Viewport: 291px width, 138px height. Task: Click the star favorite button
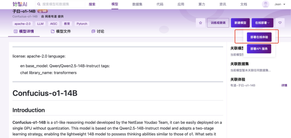point(200,23)
